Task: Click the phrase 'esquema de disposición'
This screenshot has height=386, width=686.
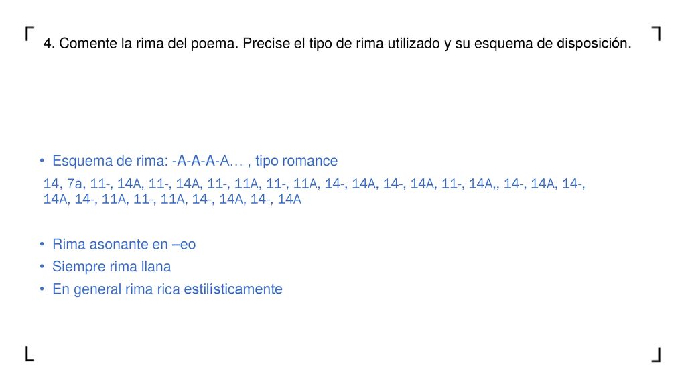Action: pos(553,44)
